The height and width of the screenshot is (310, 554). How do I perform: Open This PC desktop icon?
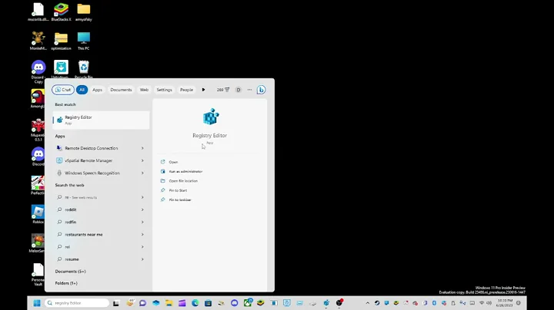(84, 41)
